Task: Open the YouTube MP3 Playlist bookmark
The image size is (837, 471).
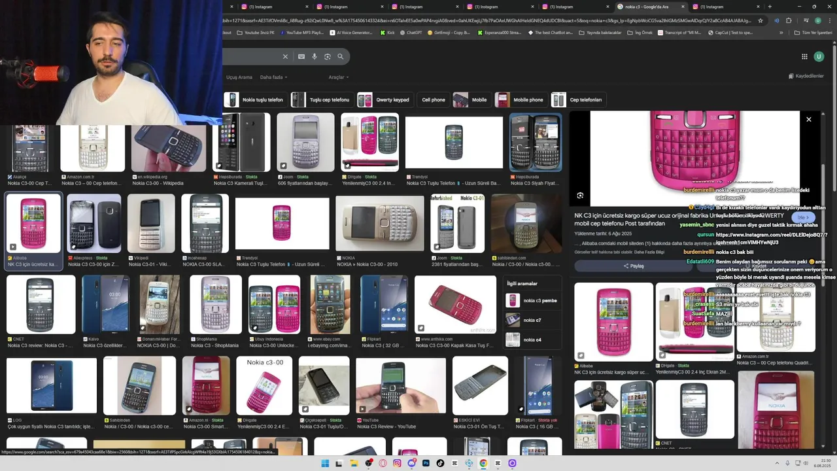Action: [x=301, y=32]
